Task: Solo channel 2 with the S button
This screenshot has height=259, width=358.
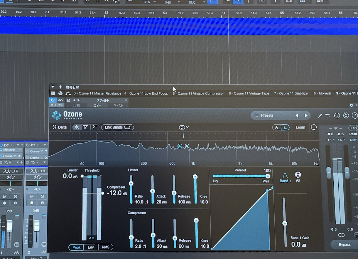Action: click(x=42, y=196)
